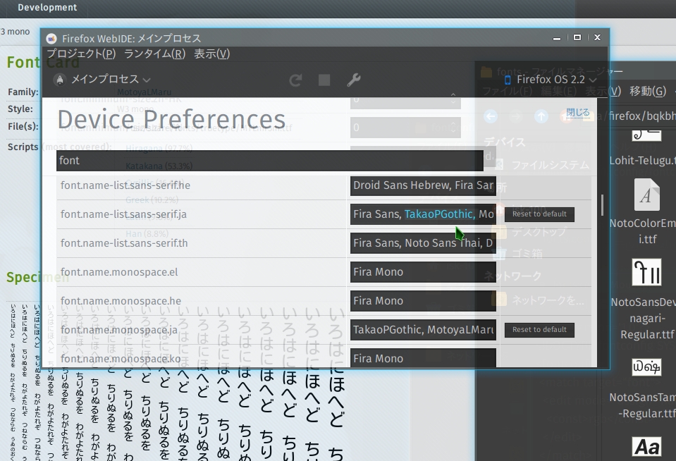Click the font.name-list.sans-serif.th preference name
Image resolution: width=676 pixels, height=461 pixels.
(x=124, y=243)
